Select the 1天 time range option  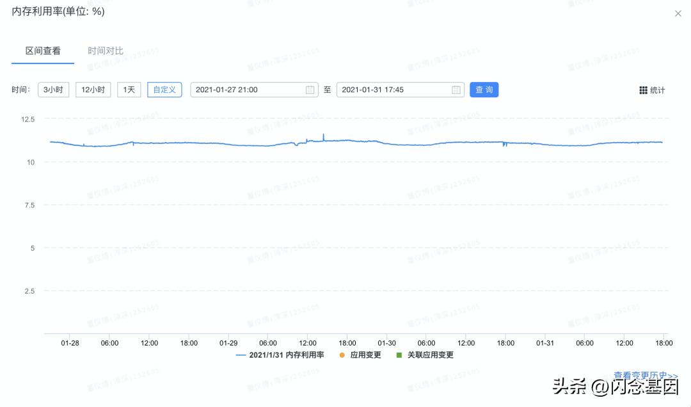pyautogui.click(x=128, y=90)
